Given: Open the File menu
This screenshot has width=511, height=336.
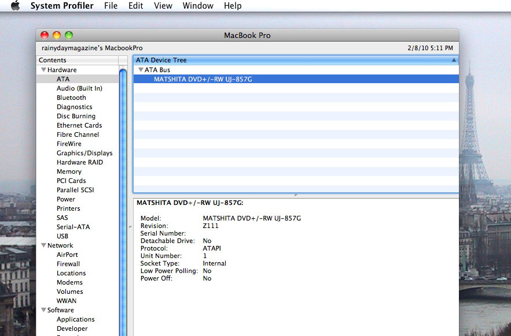Looking at the screenshot, I should coord(111,6).
